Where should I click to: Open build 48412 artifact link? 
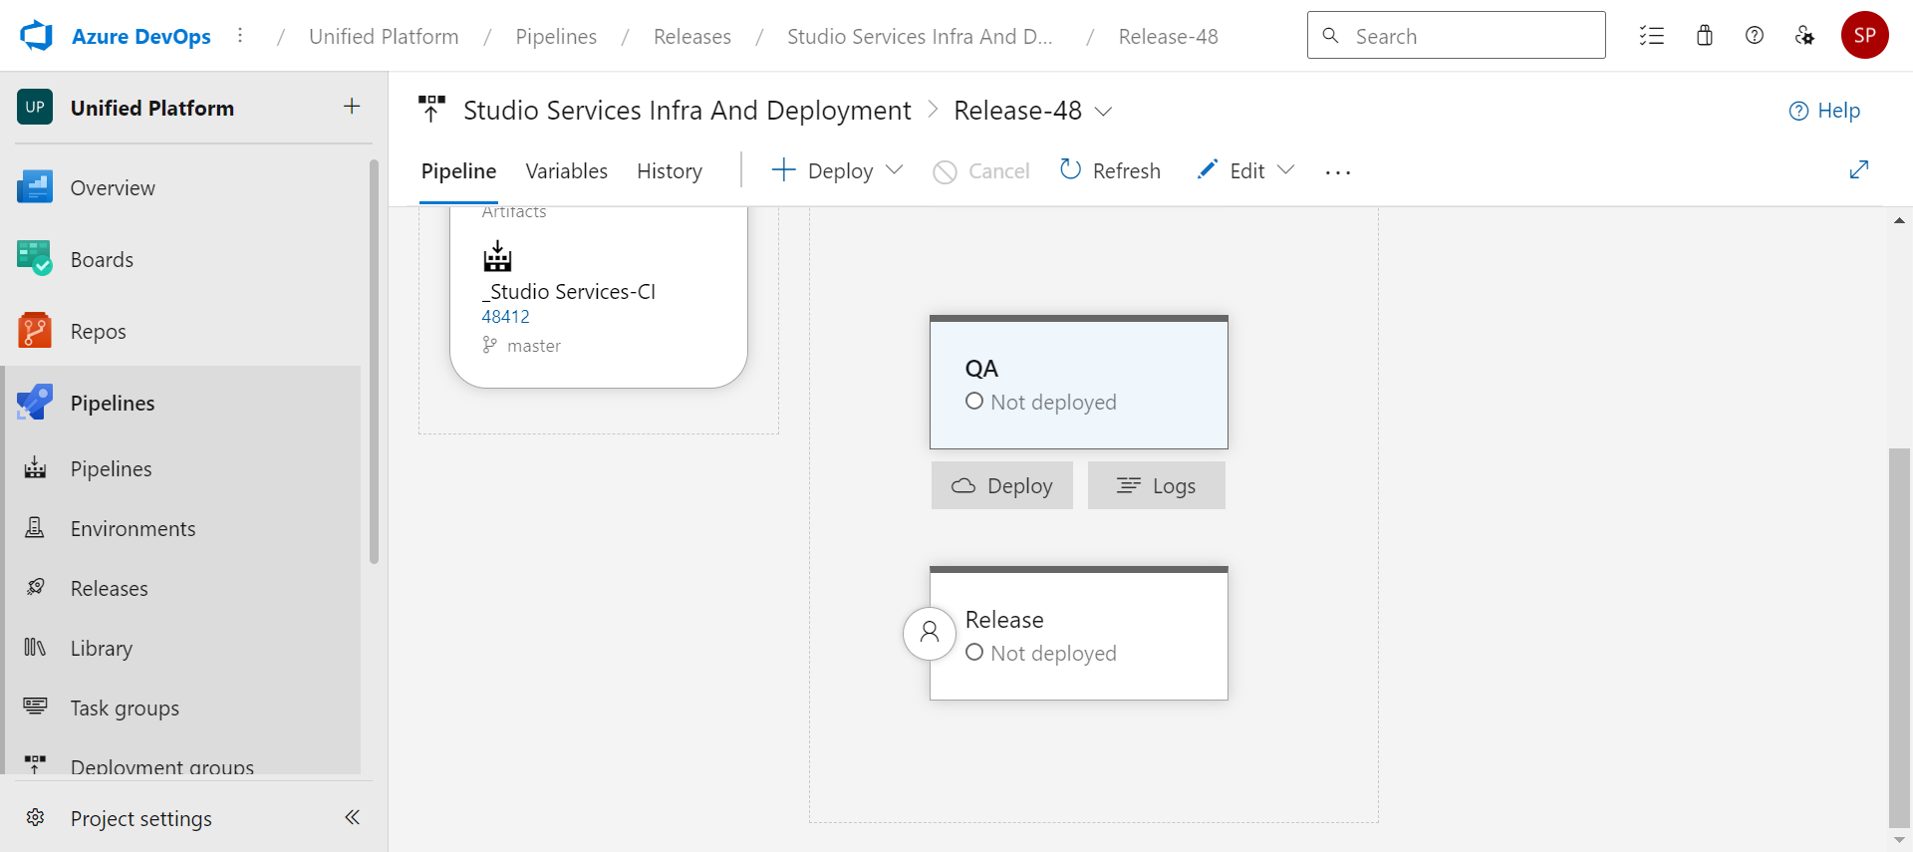click(x=505, y=316)
